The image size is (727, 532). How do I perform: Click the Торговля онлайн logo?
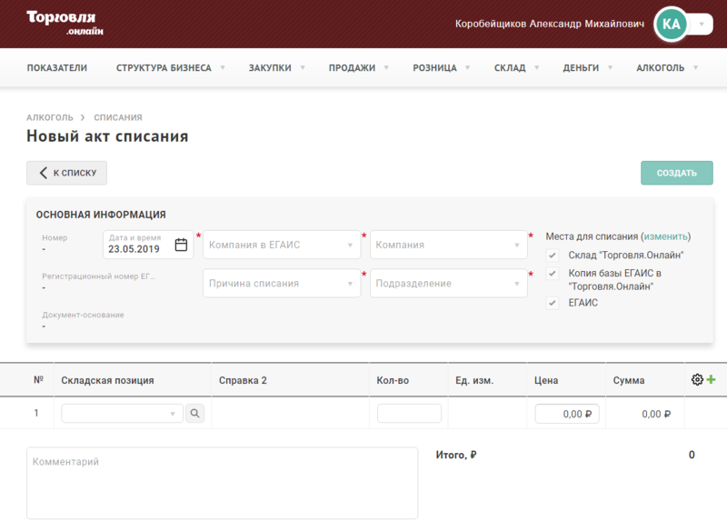(x=65, y=24)
